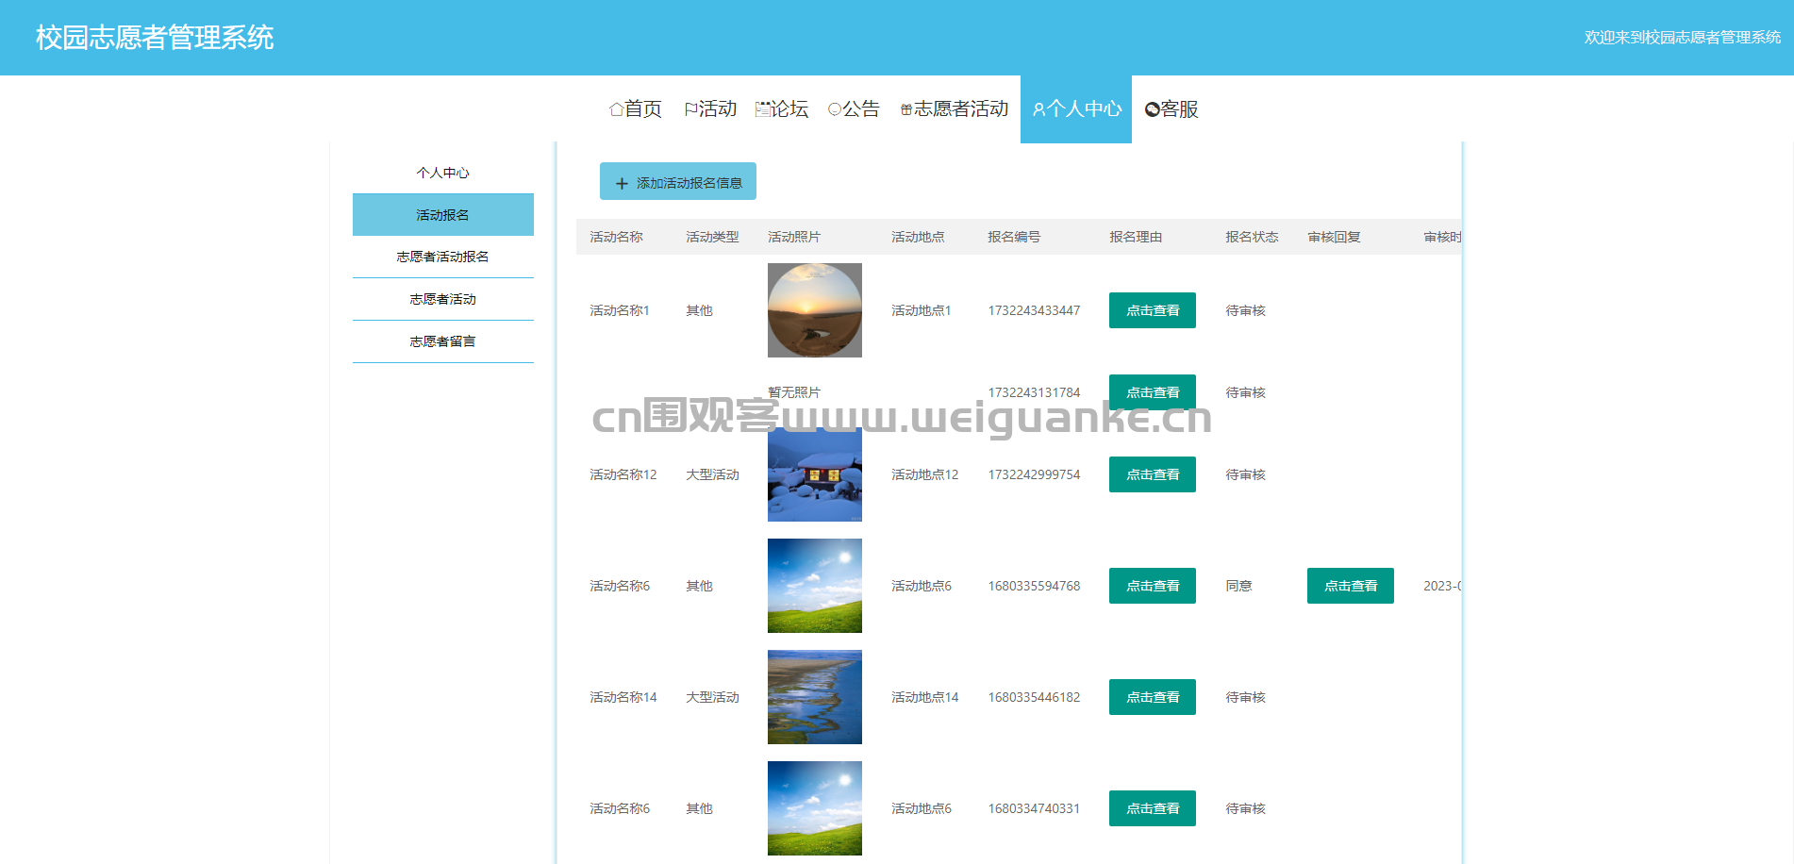
Task: Open 公告 in the navigation bar
Action: point(854,109)
